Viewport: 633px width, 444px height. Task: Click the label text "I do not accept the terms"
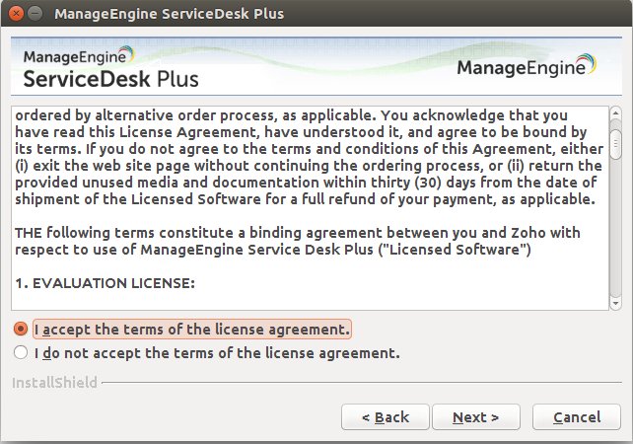pyautogui.click(x=217, y=352)
